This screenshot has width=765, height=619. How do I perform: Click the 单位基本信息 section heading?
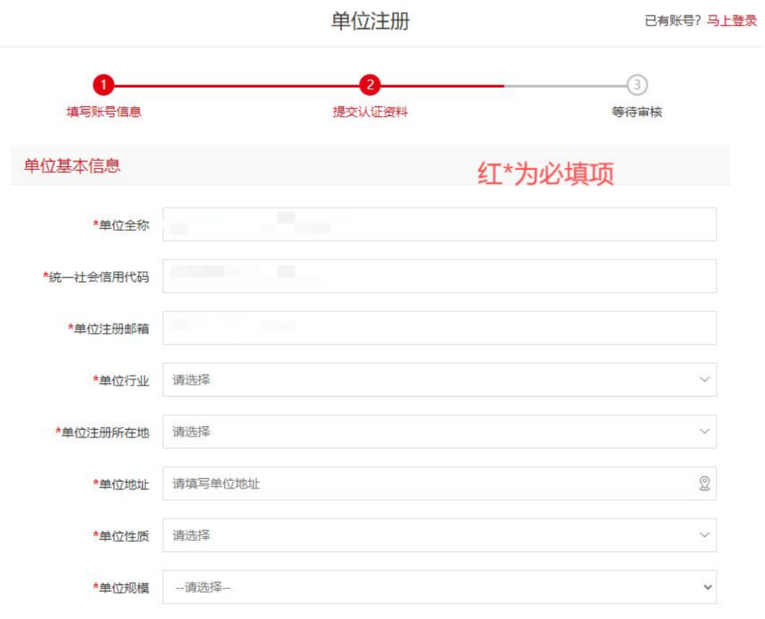(72, 166)
